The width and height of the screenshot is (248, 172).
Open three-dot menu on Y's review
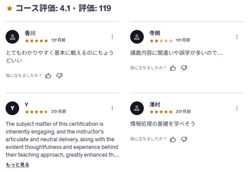(x=112, y=108)
